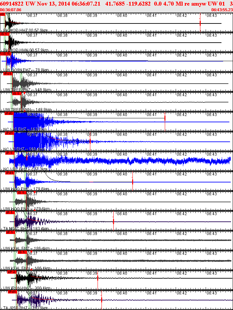
Task: Click the coda end marker on UW.HOG EHZ trace
Action: tap(133, 181)
